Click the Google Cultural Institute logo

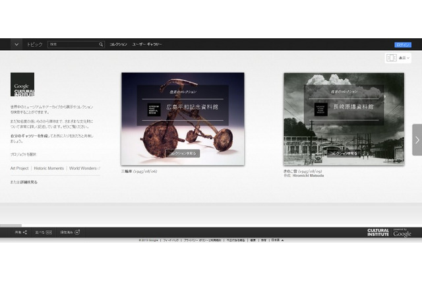22,84
